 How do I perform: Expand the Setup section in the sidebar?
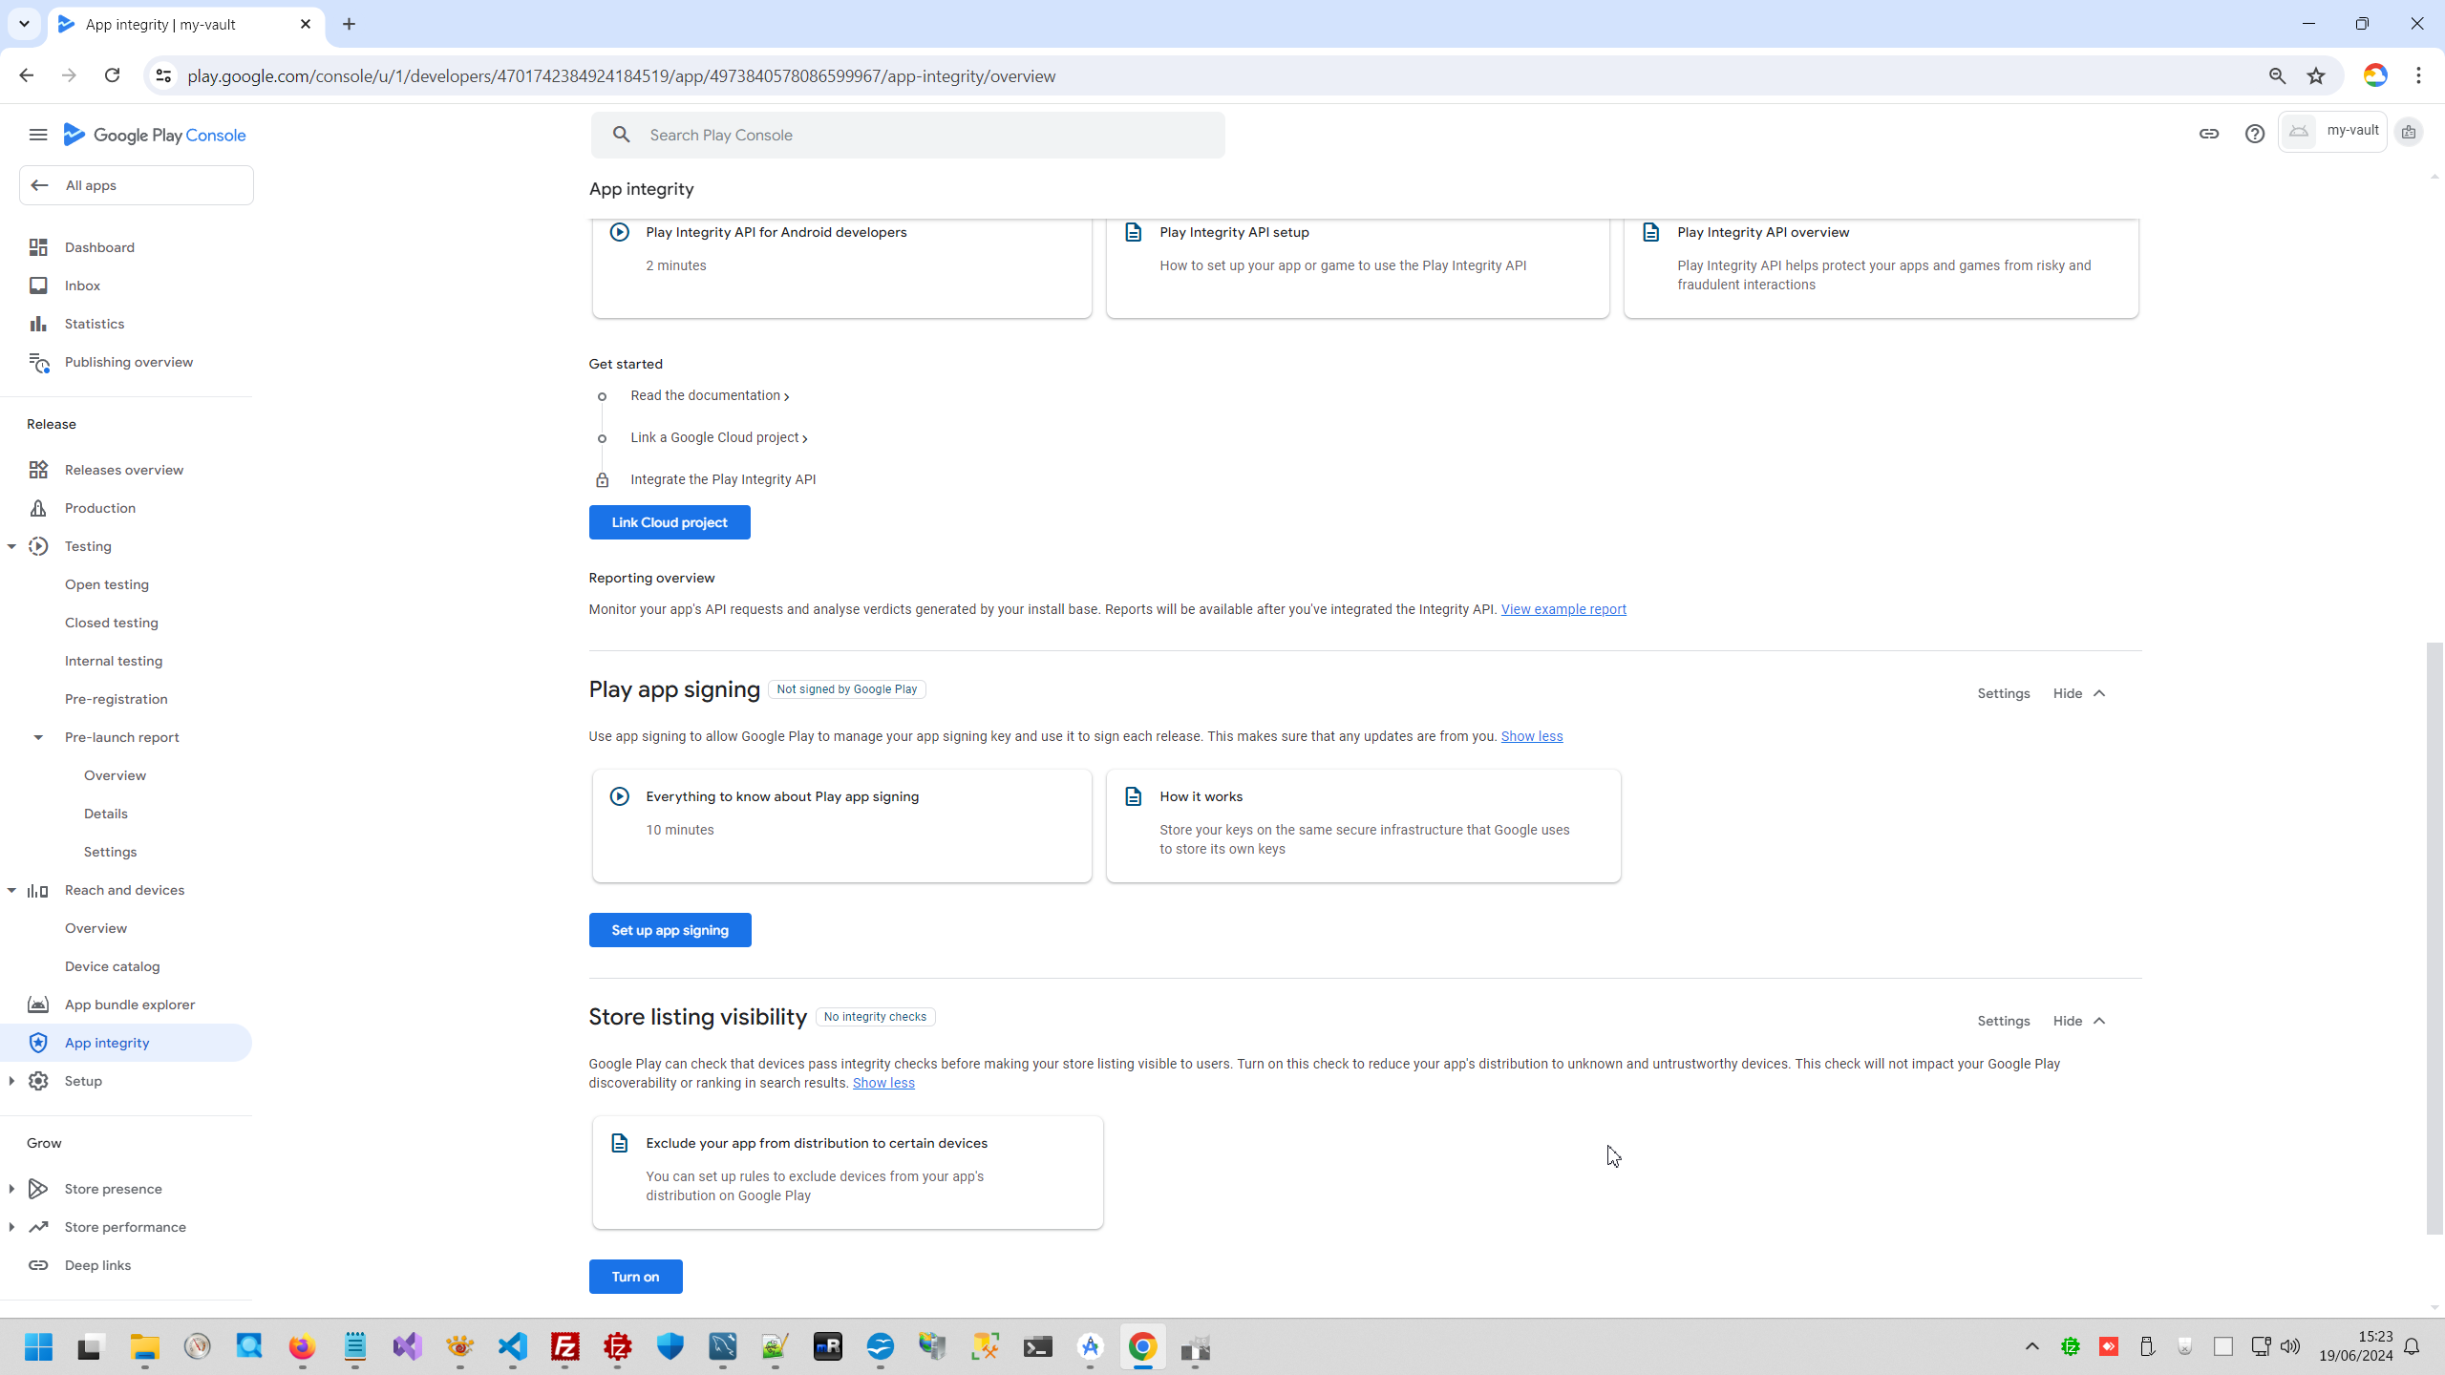11,1081
